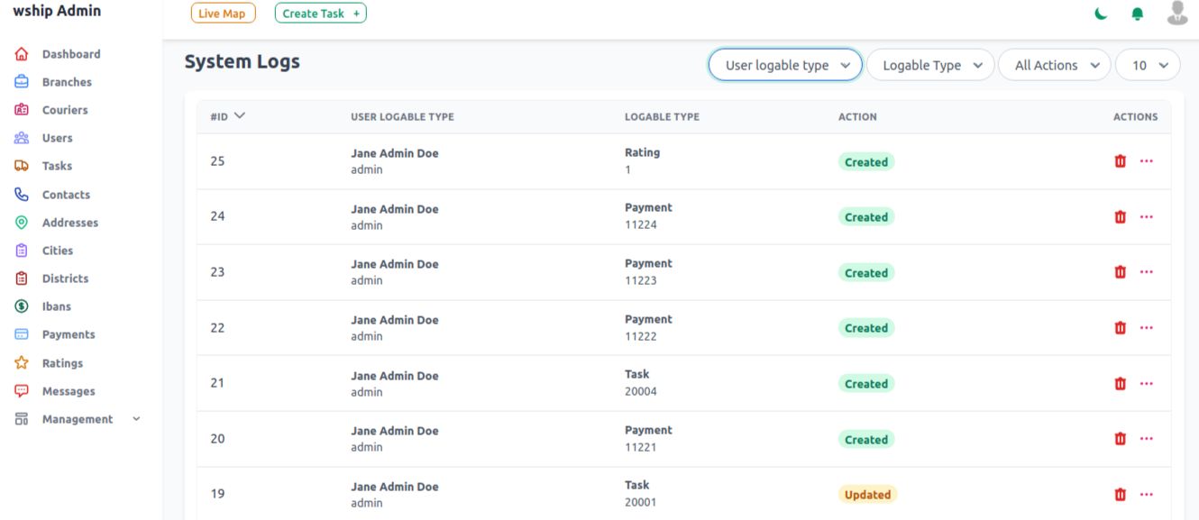Go to Dashboard in sidebar
Image resolution: width=1199 pixels, height=520 pixels.
point(70,54)
